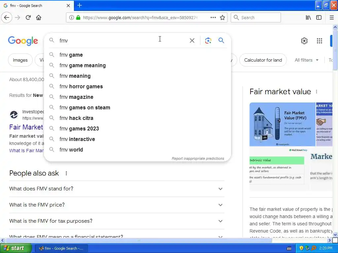Click the Google logo
338x253 pixels.
23,41
